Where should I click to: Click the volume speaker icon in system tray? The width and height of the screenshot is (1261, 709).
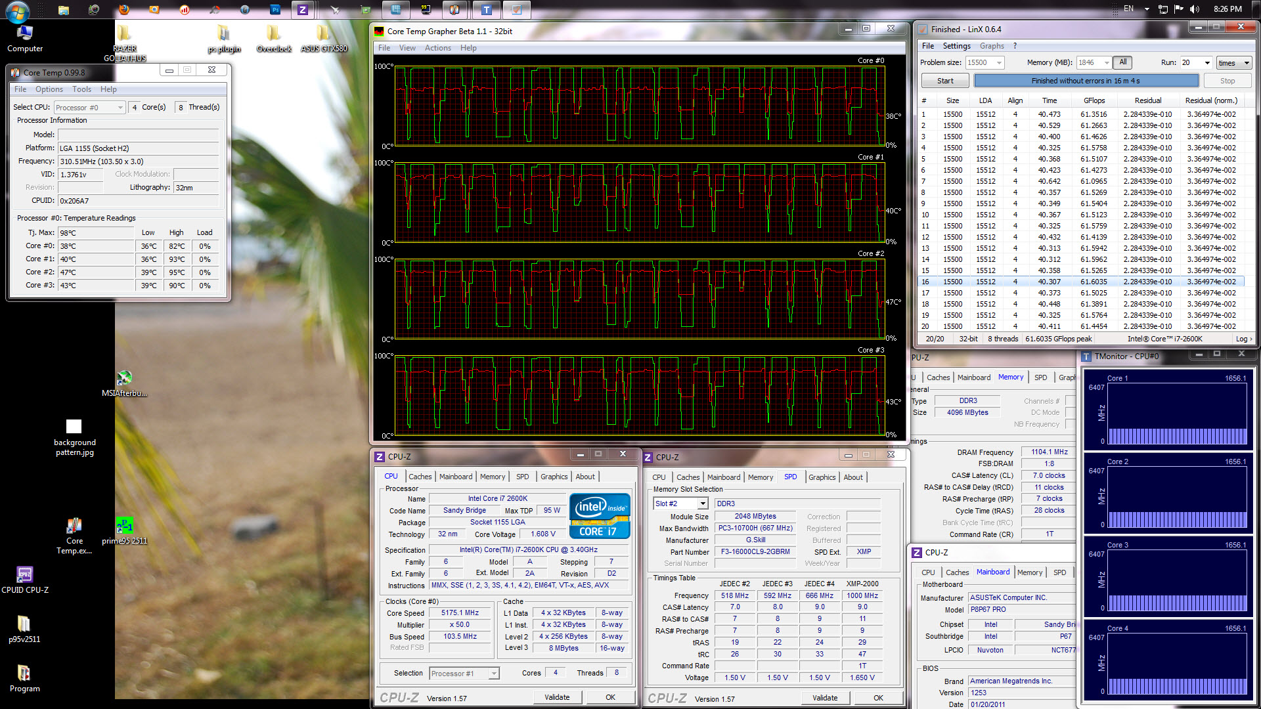pyautogui.click(x=1194, y=9)
